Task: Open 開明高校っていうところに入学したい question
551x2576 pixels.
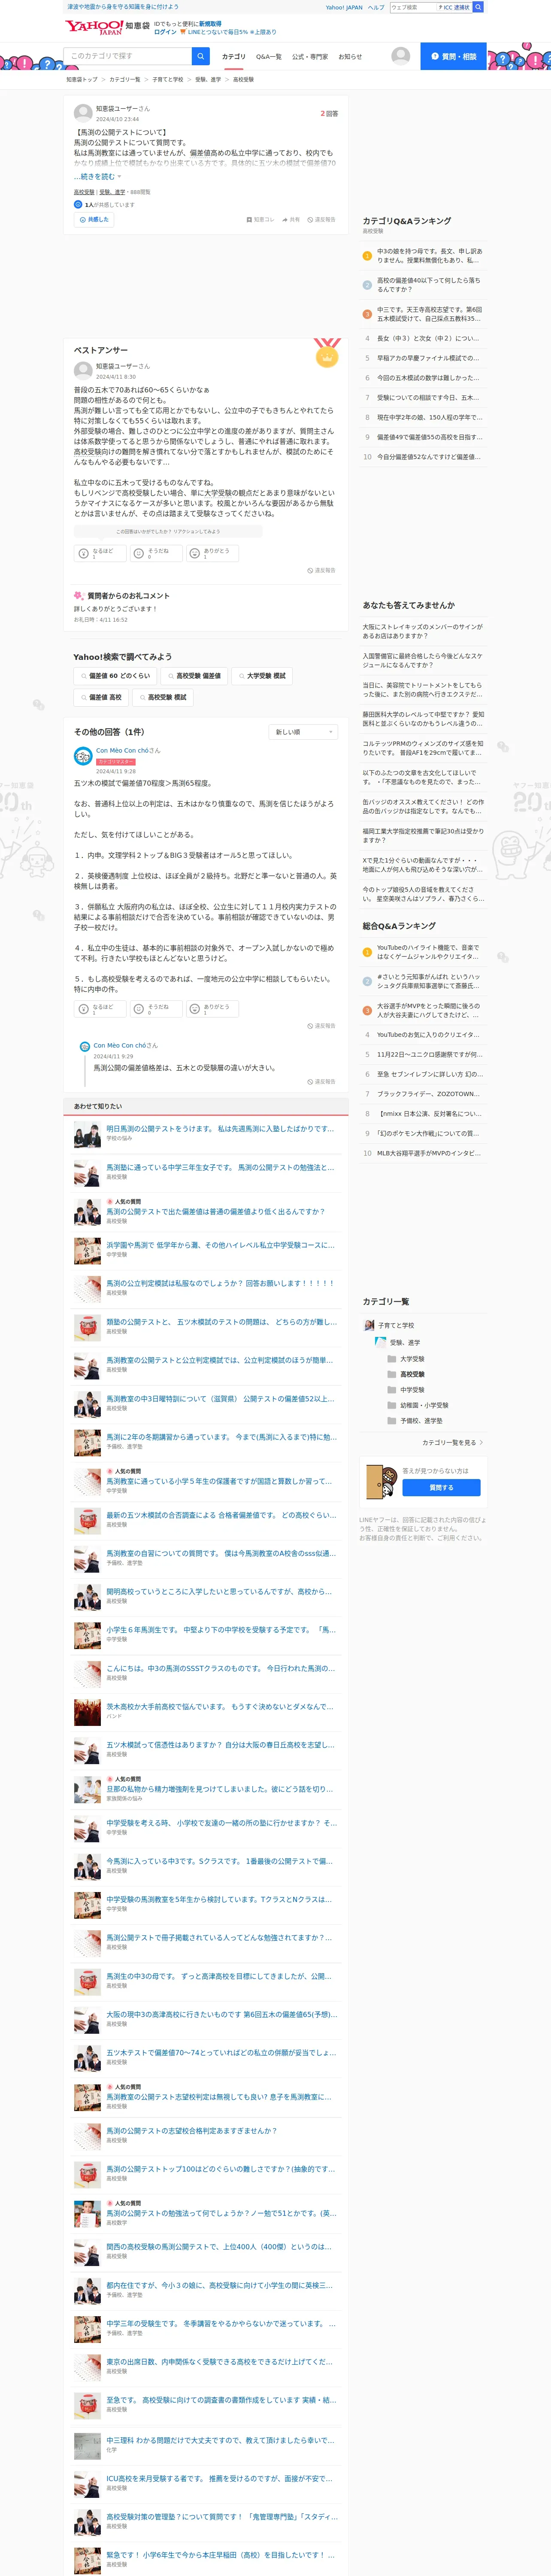Action: [x=219, y=1591]
